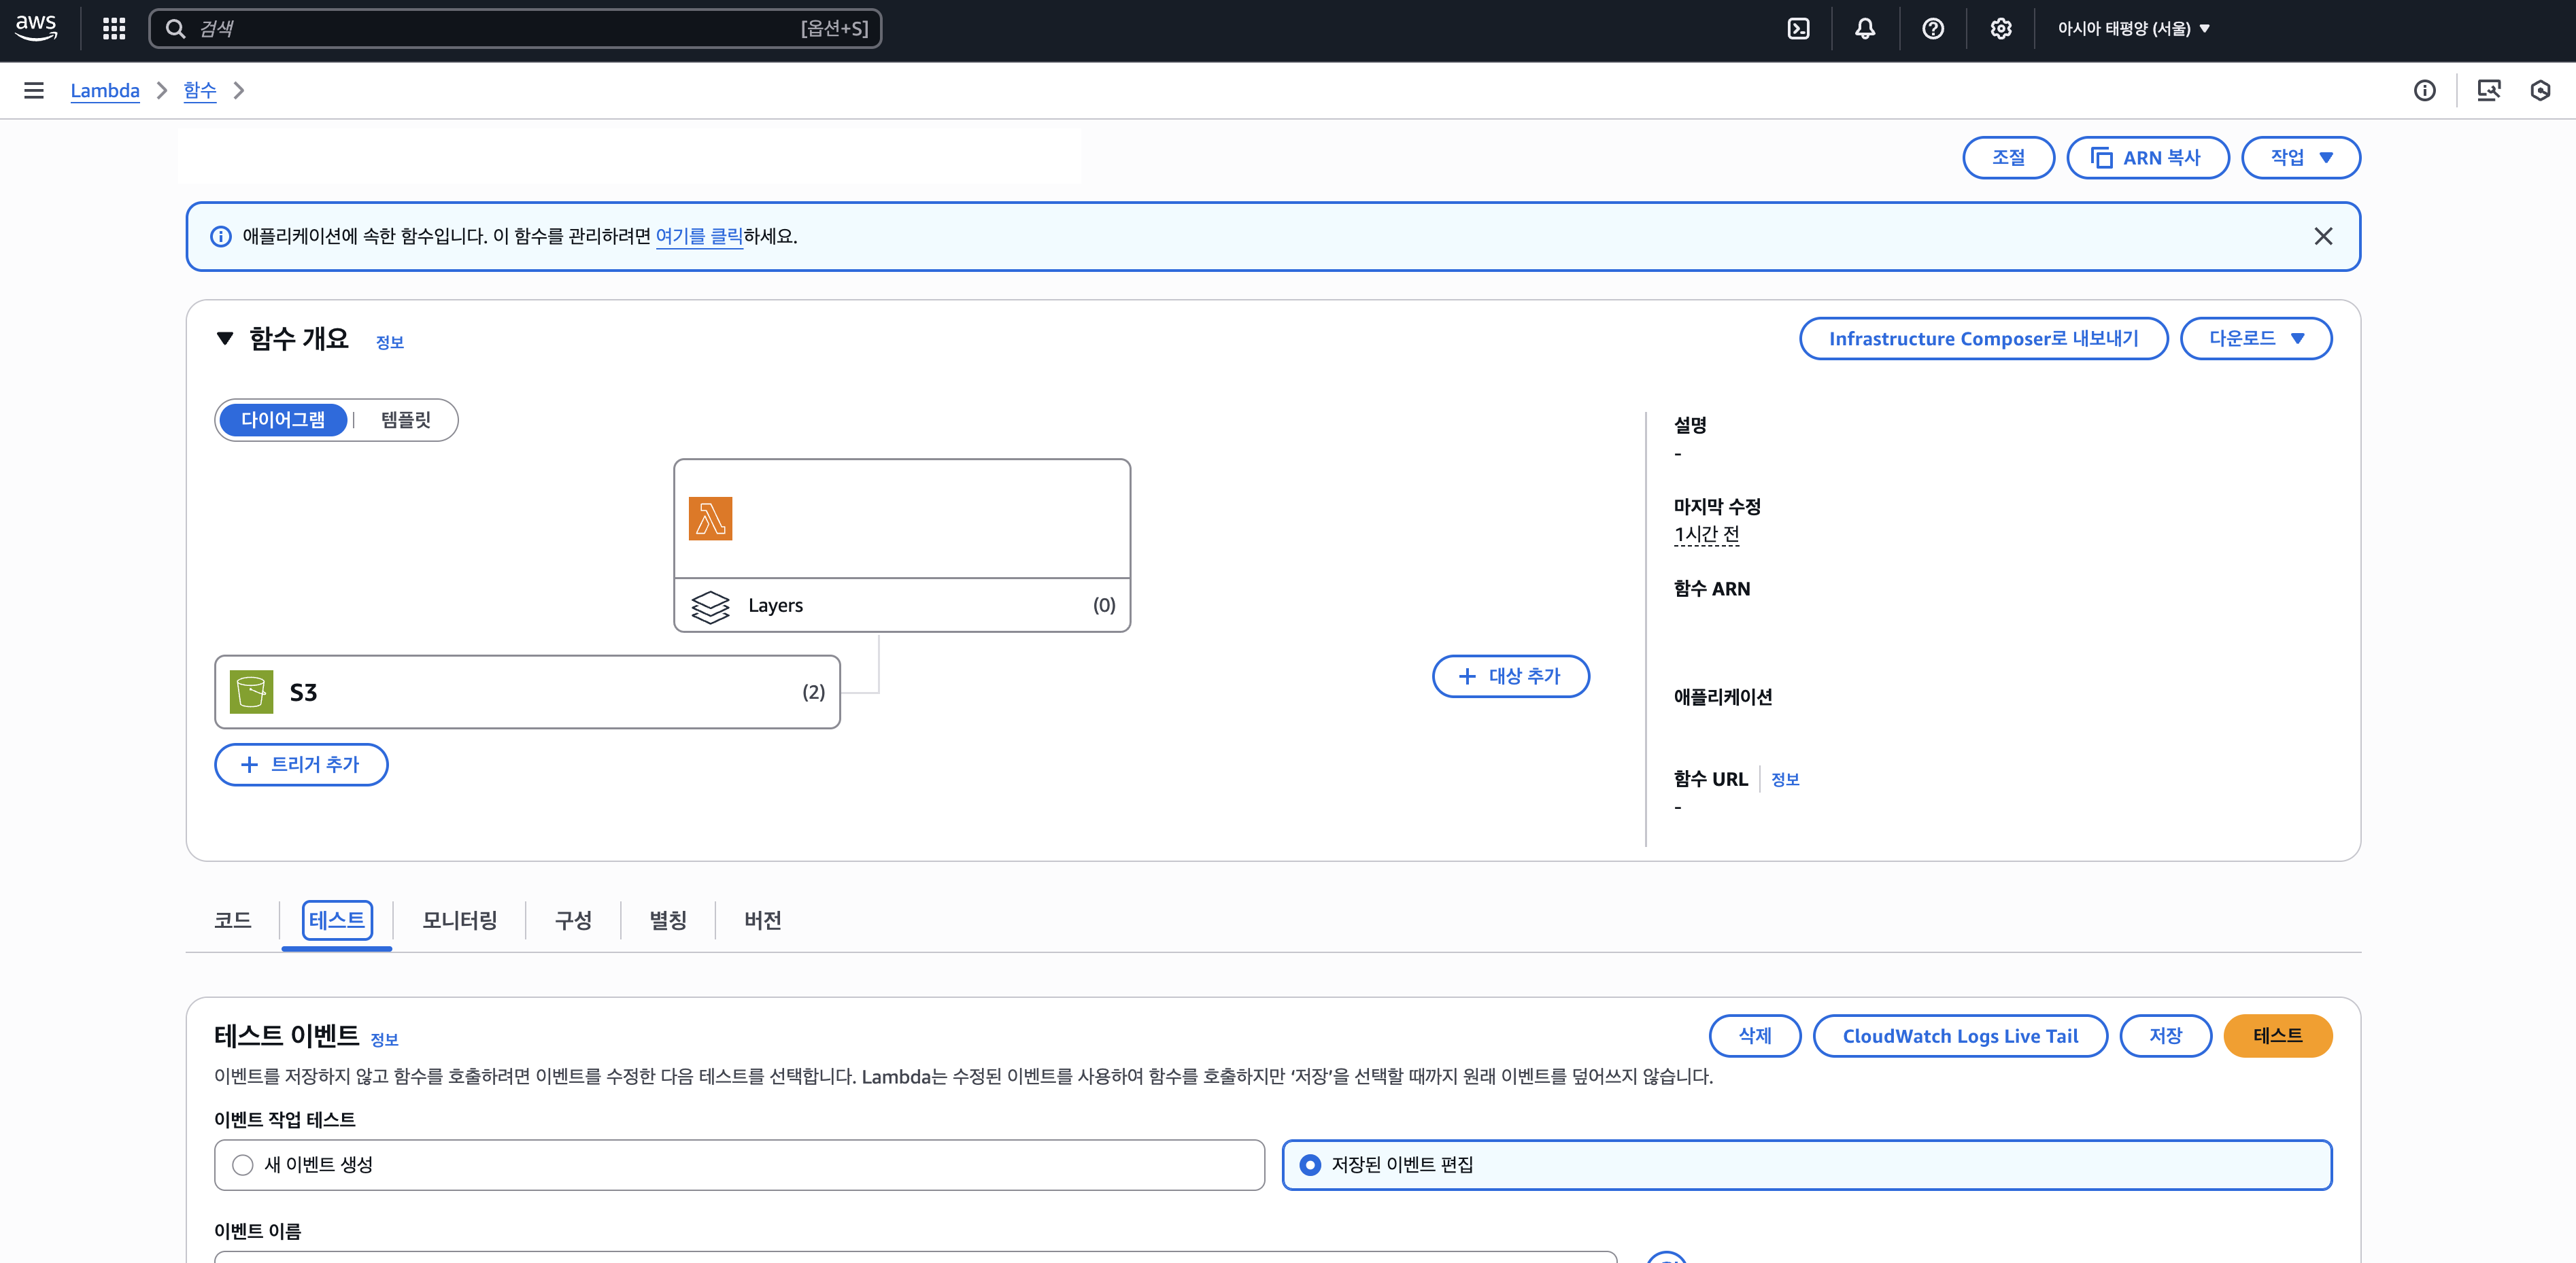Image resolution: width=2576 pixels, height=1263 pixels.
Task: Open the 작업 dropdown menu
Action: 2300,158
